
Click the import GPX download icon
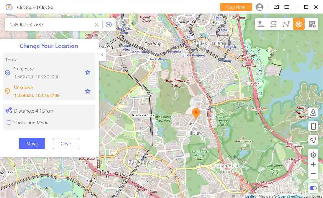tap(313, 112)
